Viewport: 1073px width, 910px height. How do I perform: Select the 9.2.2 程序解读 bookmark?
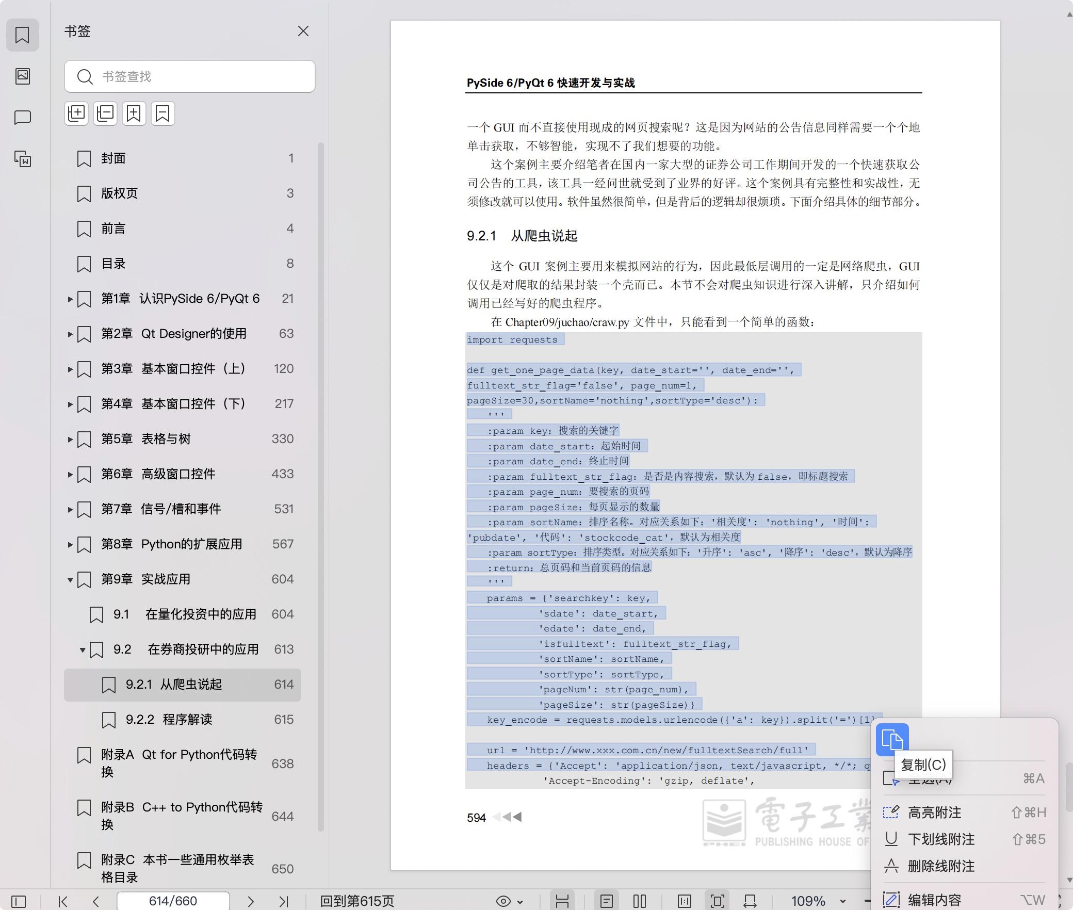click(x=171, y=719)
